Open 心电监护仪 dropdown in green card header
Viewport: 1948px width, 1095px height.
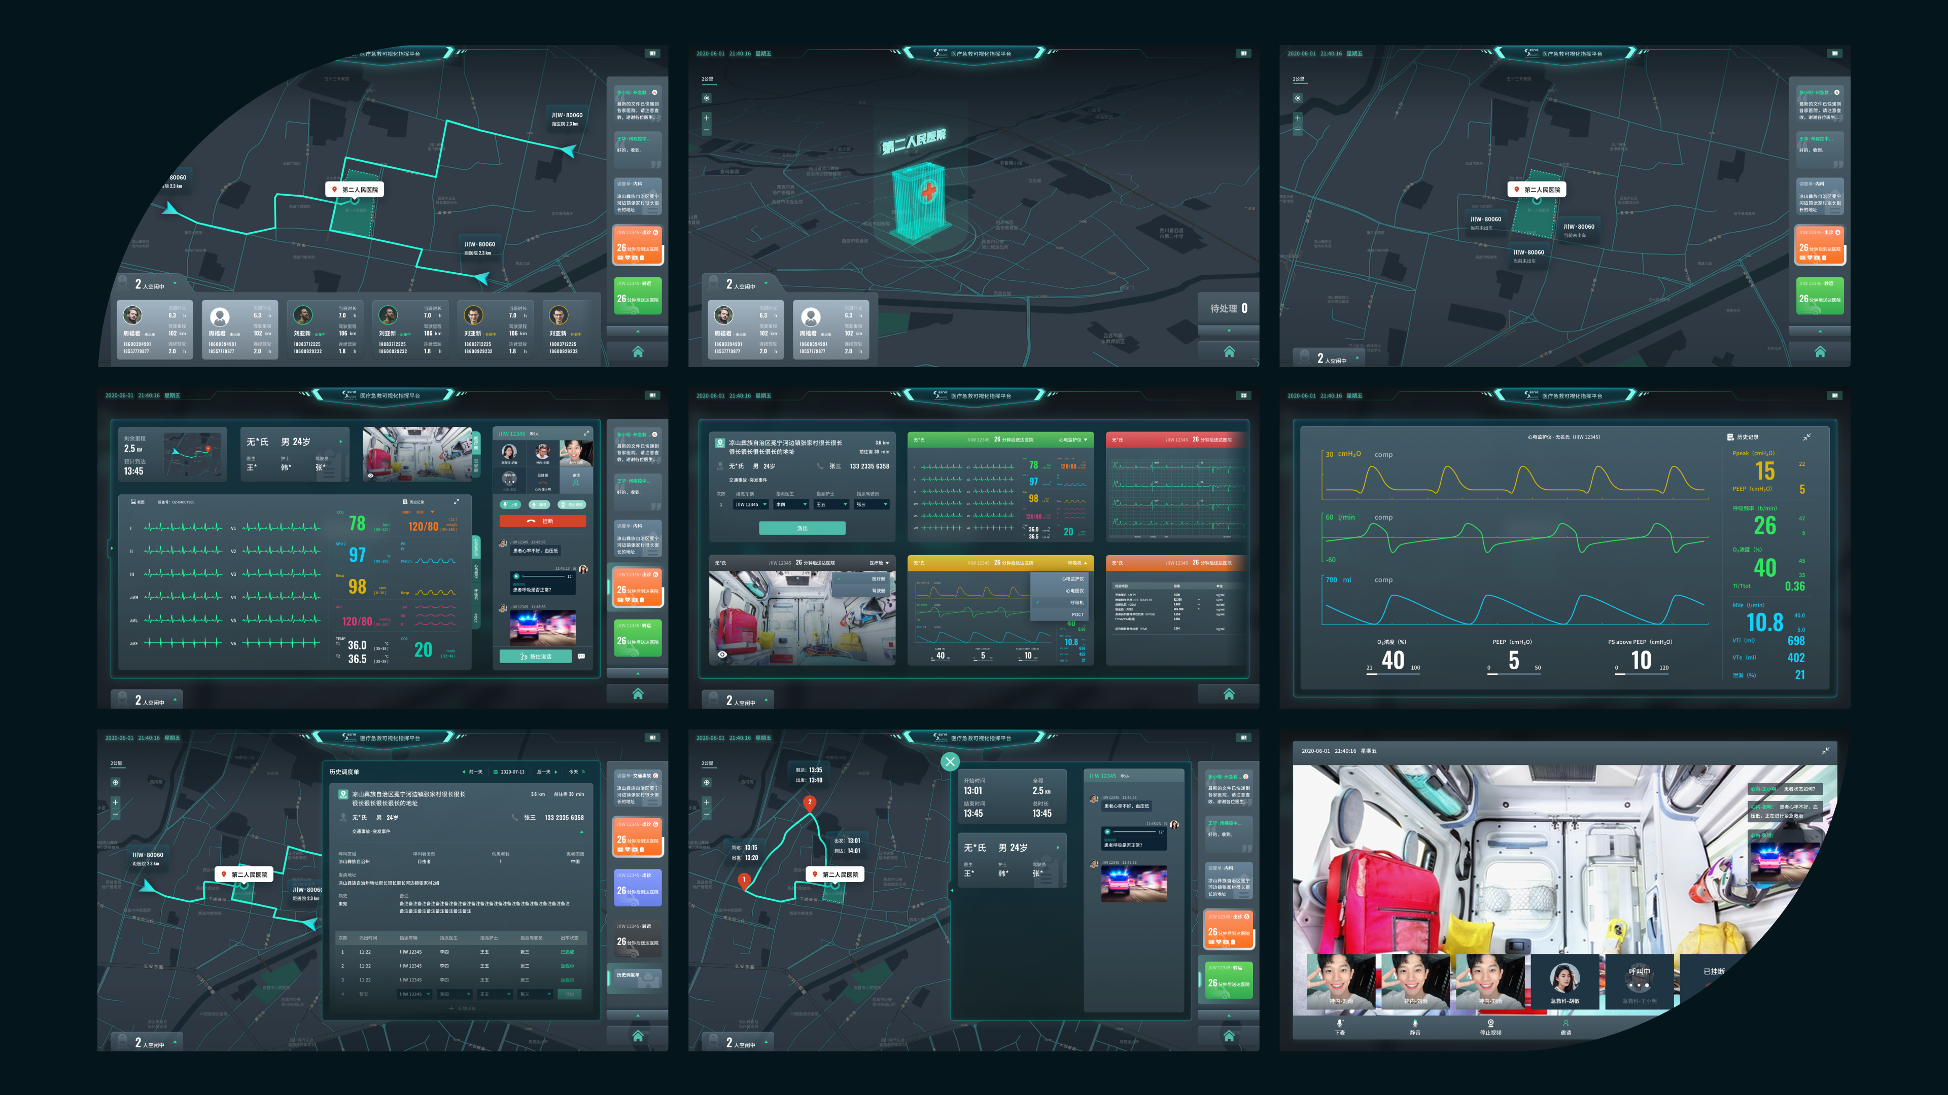tap(1073, 439)
